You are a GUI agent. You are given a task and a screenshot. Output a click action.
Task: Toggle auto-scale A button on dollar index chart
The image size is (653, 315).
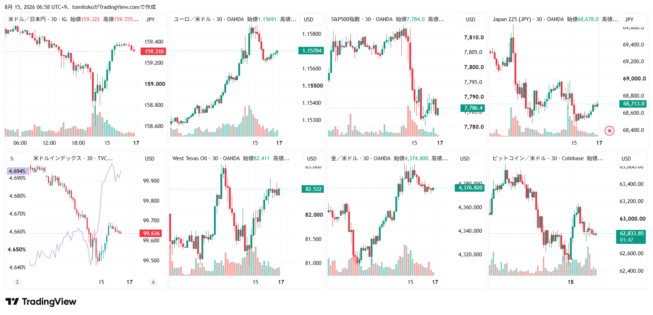click(x=153, y=282)
